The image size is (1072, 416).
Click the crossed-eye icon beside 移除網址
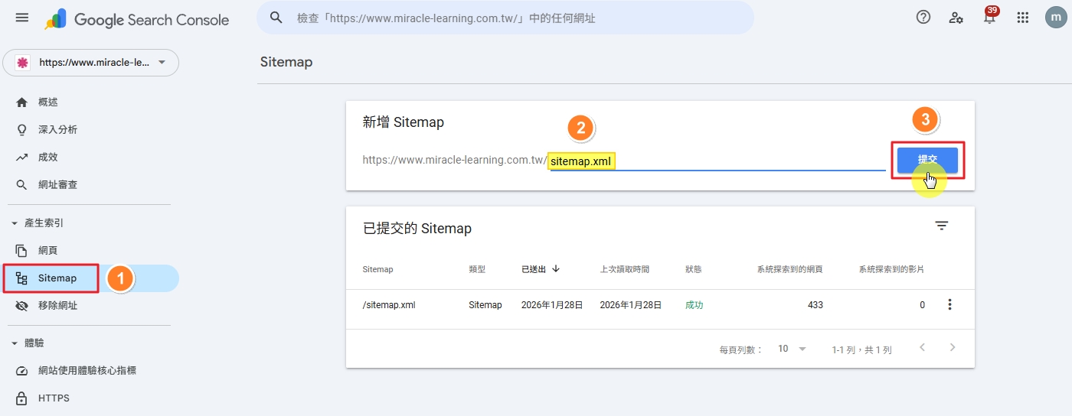[21, 306]
